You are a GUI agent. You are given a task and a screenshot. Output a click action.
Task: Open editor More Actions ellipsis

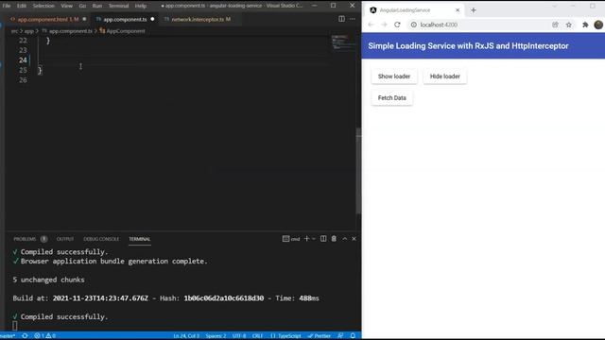point(353,19)
